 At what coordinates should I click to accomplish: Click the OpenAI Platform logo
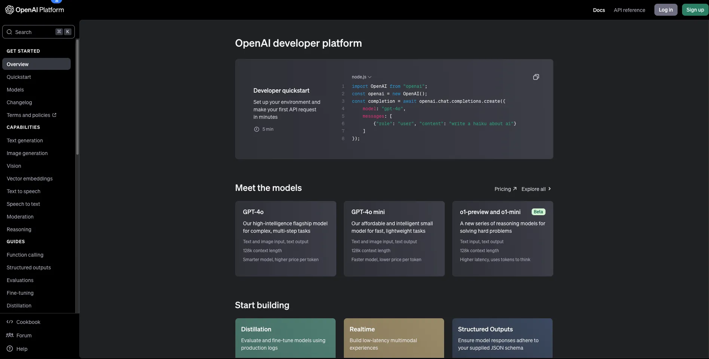(34, 10)
